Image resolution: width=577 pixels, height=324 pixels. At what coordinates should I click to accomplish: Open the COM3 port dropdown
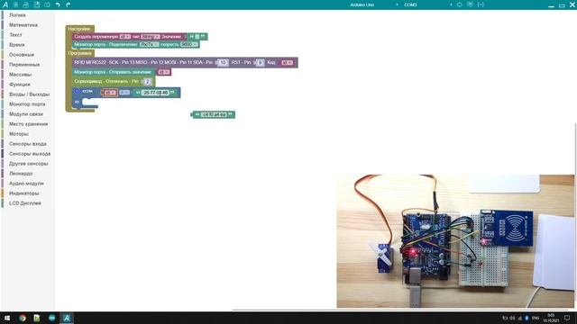(x=427, y=4)
